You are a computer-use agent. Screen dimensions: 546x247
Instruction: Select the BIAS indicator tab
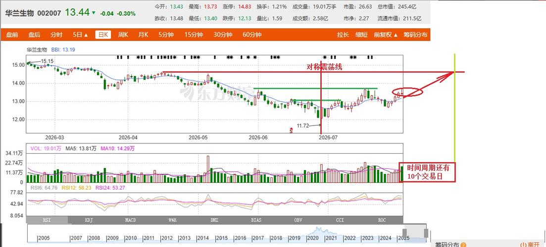(x=256, y=220)
